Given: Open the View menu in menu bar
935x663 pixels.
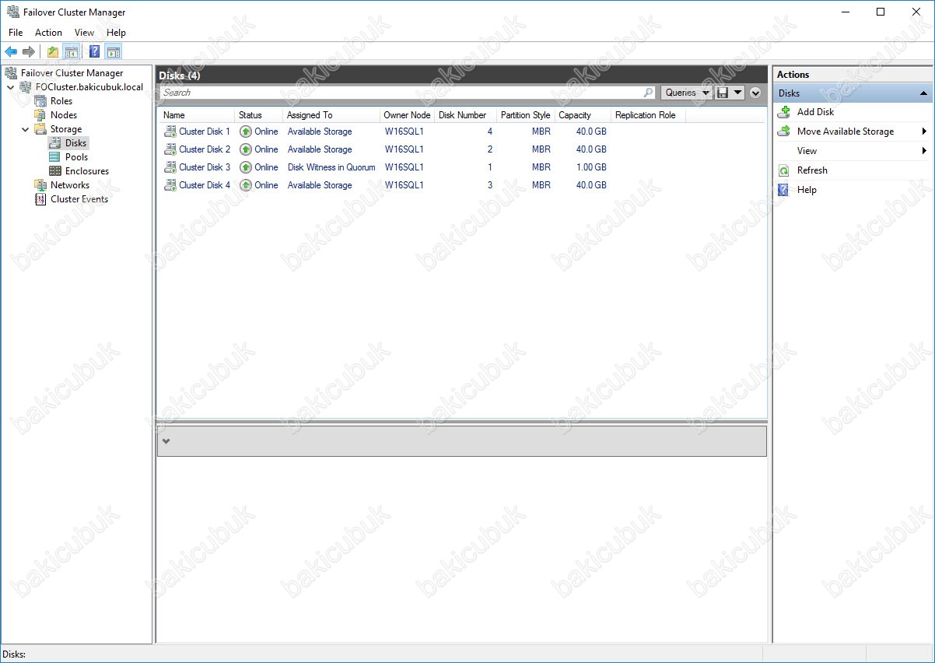Looking at the screenshot, I should click(x=84, y=33).
